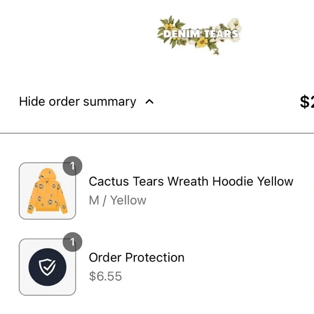The image size is (314, 314).
Task: Select Cactus Tears Wreath Hoodie Yellow title
Action: tap(191, 181)
